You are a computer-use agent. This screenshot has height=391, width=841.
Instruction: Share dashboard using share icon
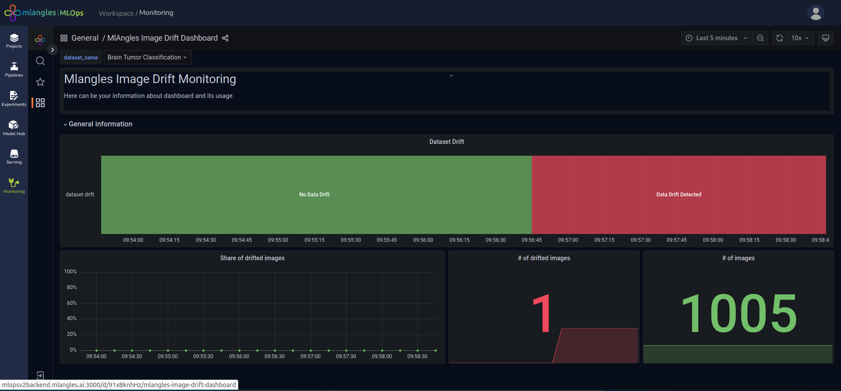tap(225, 38)
